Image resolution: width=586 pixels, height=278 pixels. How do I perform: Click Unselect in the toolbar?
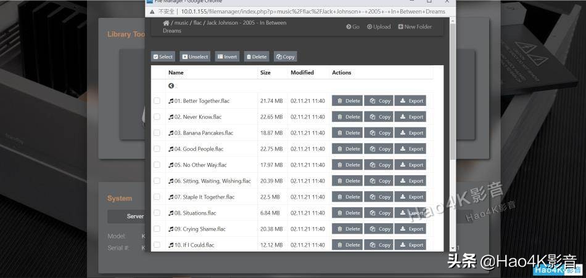tap(195, 57)
